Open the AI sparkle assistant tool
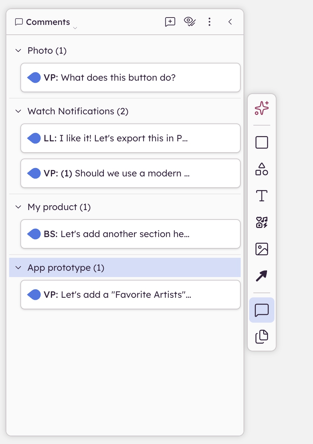 262,108
